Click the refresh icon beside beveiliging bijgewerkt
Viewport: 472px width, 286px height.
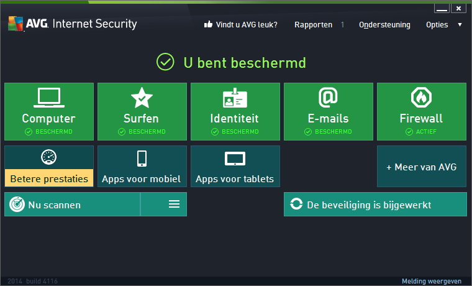pos(296,205)
